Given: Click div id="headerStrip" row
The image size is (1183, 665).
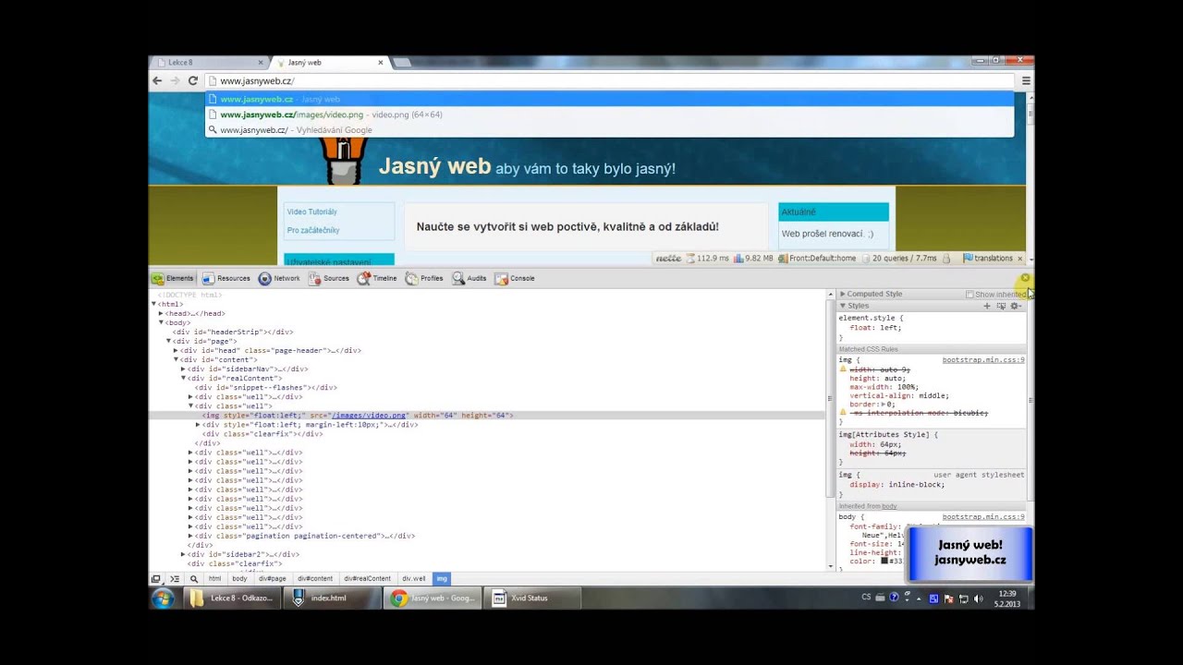Looking at the screenshot, I should (232, 332).
